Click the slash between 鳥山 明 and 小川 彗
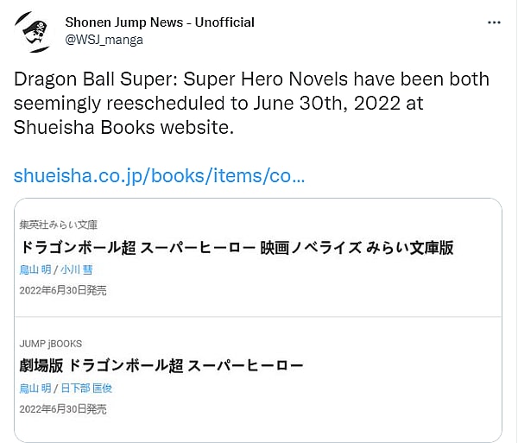Screen dimensions: 518x443 56,269
